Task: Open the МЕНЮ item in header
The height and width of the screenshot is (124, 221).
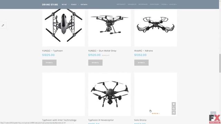Action: pos(64,4)
